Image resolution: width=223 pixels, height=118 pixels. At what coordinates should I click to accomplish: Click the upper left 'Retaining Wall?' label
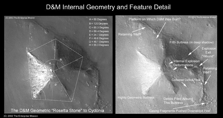(x=129, y=35)
